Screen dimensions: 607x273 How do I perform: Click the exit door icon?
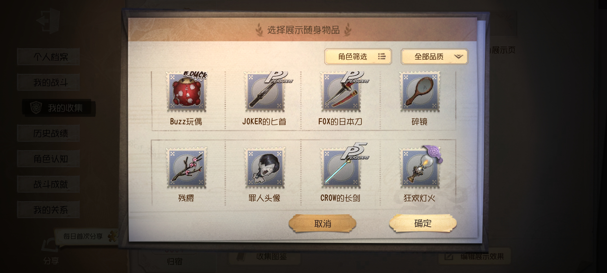tap(48, 21)
